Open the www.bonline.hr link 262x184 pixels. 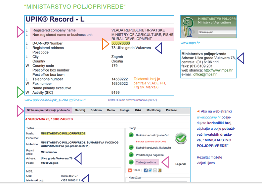(209, 117)
